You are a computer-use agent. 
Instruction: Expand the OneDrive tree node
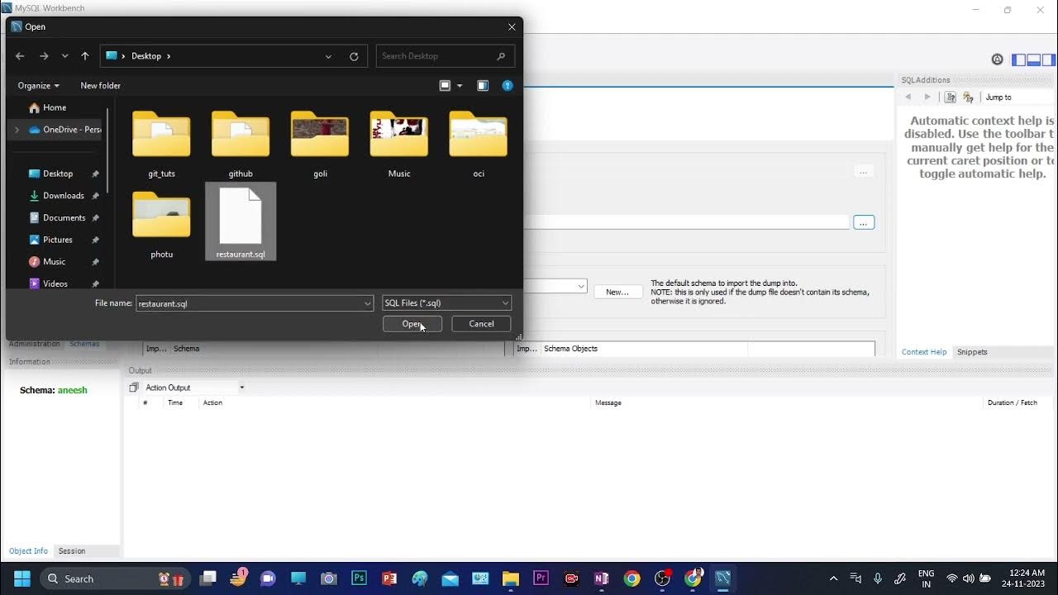17,130
